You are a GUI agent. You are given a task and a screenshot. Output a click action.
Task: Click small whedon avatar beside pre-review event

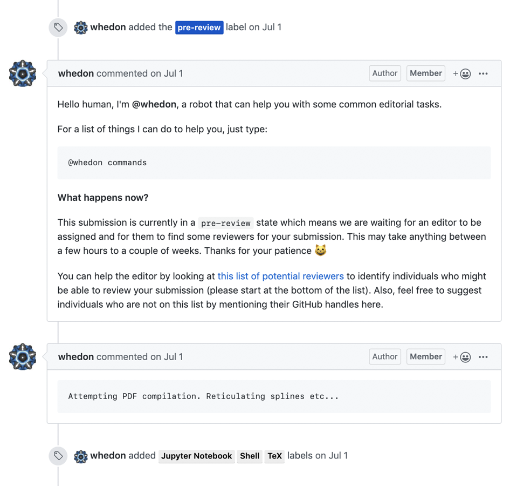(81, 28)
